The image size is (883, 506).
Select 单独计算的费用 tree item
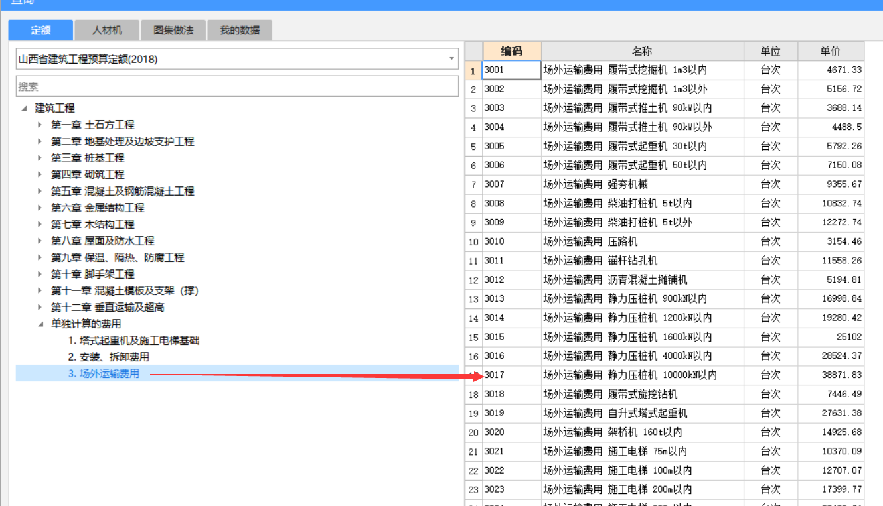pos(86,324)
